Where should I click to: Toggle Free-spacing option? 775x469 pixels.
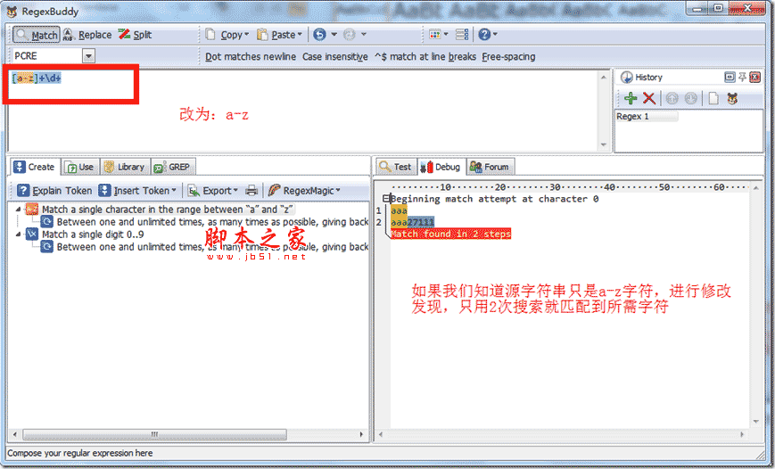pos(508,57)
